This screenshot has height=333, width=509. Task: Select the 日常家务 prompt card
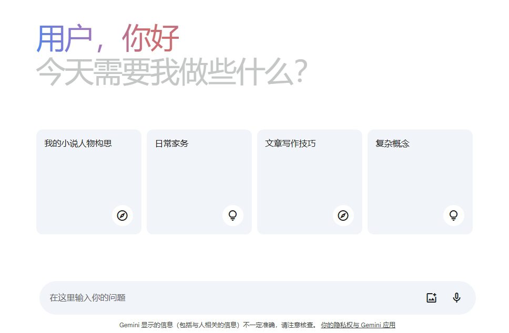tap(199, 181)
